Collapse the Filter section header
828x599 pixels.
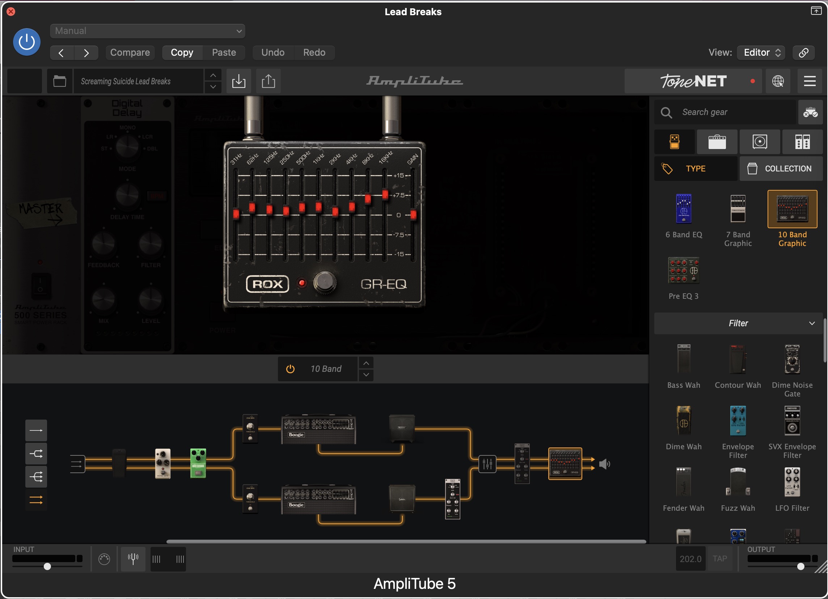(x=738, y=324)
